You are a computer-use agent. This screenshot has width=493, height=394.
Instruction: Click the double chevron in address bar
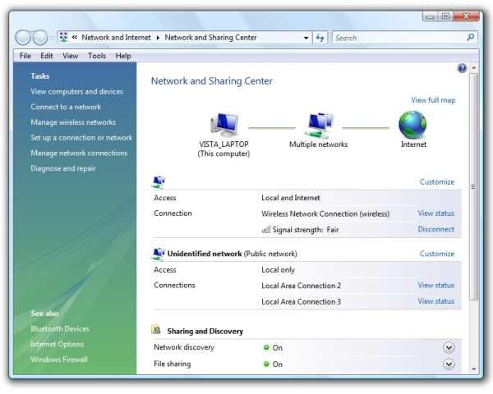[75, 38]
